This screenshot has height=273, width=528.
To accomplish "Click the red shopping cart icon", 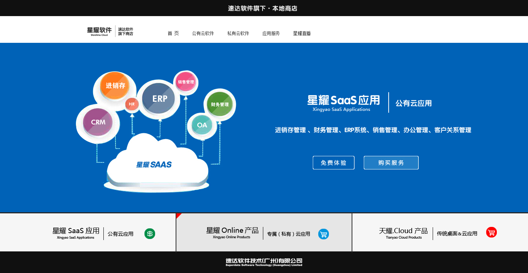I will point(491,232).
